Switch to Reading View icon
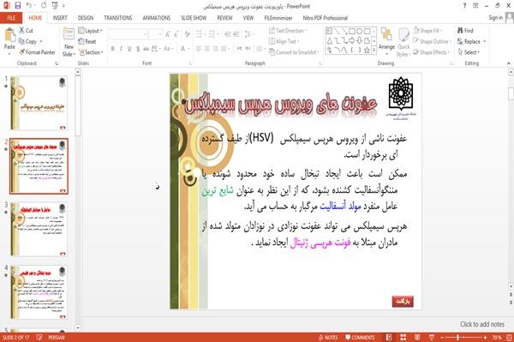Viewport: 514px width, 342px height. 417,338
